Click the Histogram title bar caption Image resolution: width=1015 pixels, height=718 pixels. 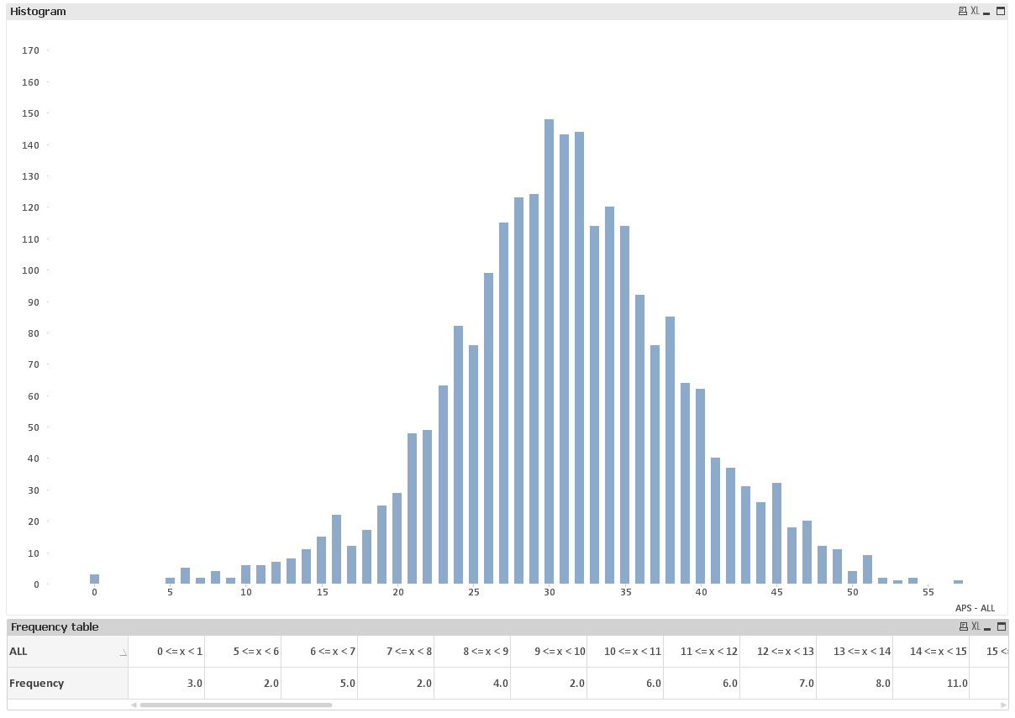(37, 11)
